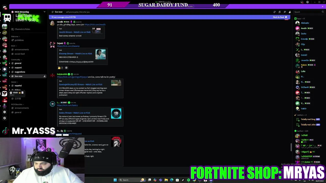This screenshot has width=326, height=183.
Task: Open TikTok app in taskbar
Action: pos(183,180)
